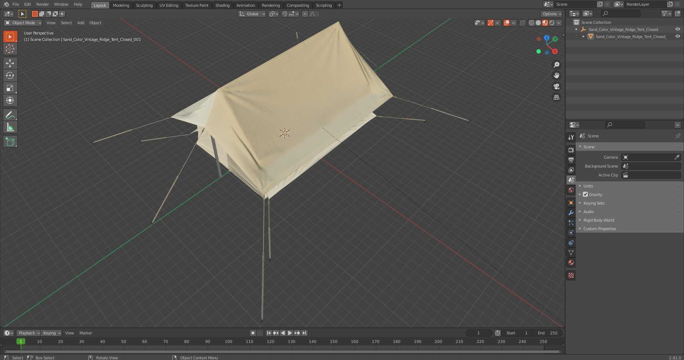Play the animation forward

[x=290, y=333]
